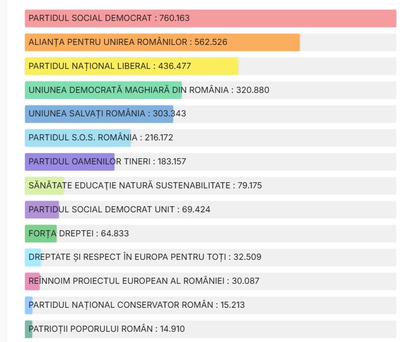The width and height of the screenshot is (411, 342).
Task: Click the blue Partidul Național Conservator Român segment
Action: (29, 305)
